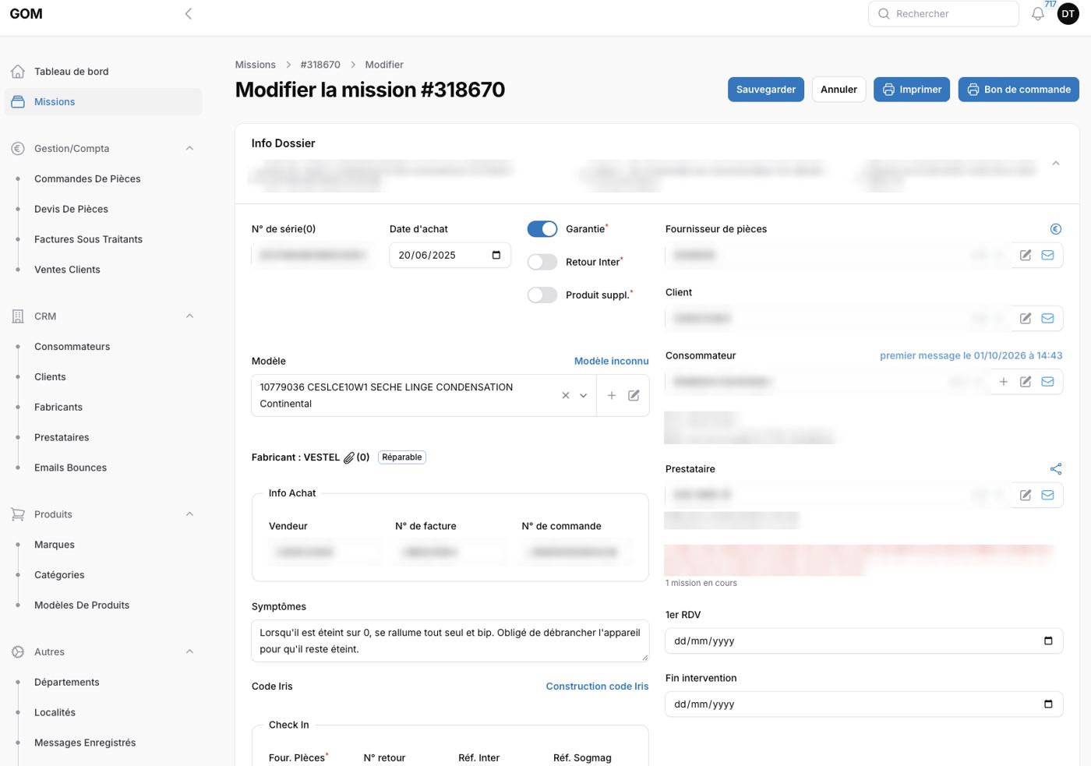Enable the Produit suppl. switch
Image resolution: width=1091 pixels, height=766 pixels.
(x=542, y=295)
